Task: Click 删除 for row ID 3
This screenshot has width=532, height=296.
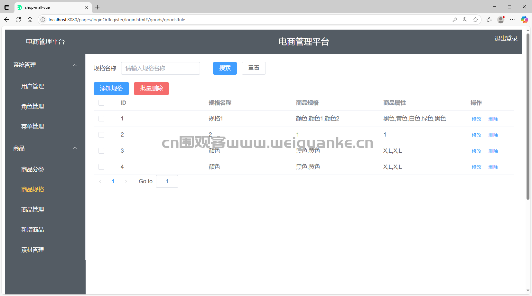Action: (x=493, y=151)
